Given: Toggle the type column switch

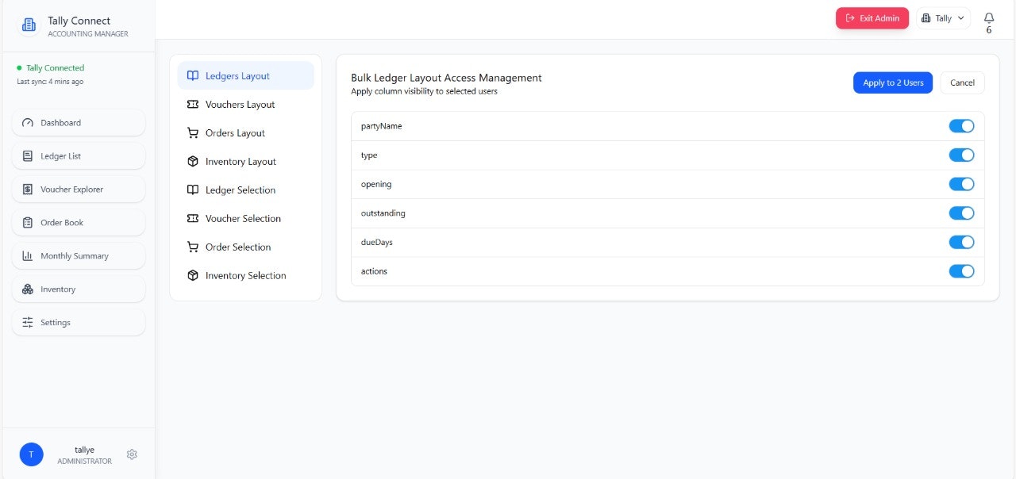Looking at the screenshot, I should click(961, 155).
